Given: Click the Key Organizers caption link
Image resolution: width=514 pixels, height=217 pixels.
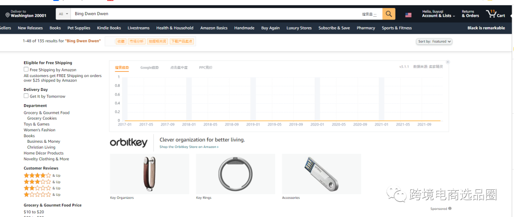Looking at the screenshot, I should pos(122,197).
